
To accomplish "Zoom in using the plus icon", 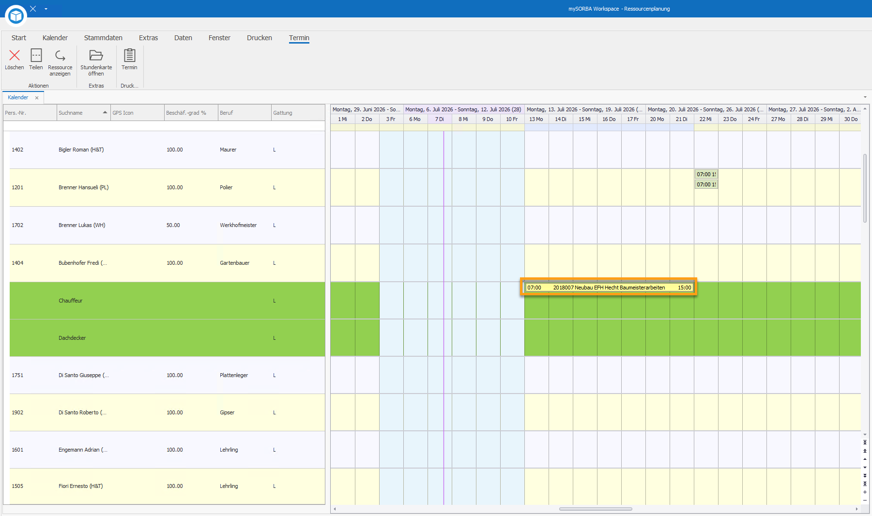I will [865, 492].
